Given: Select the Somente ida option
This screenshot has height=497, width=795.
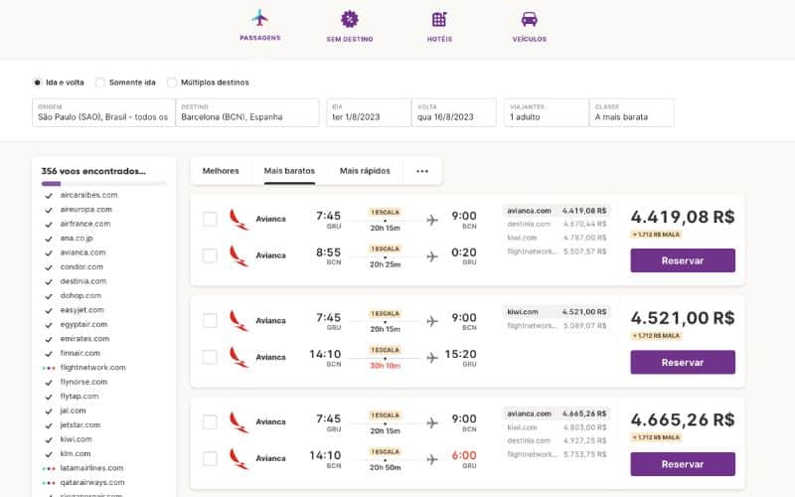Looking at the screenshot, I should 100,83.
